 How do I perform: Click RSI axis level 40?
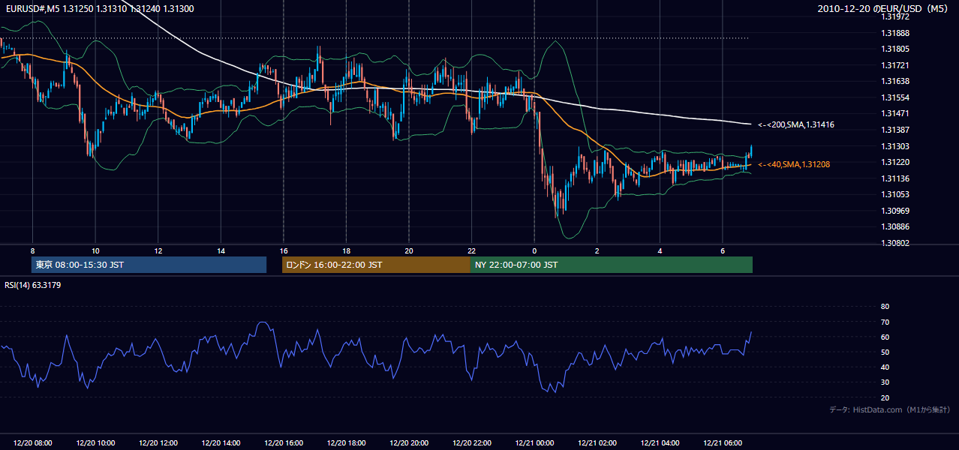[x=885, y=367]
